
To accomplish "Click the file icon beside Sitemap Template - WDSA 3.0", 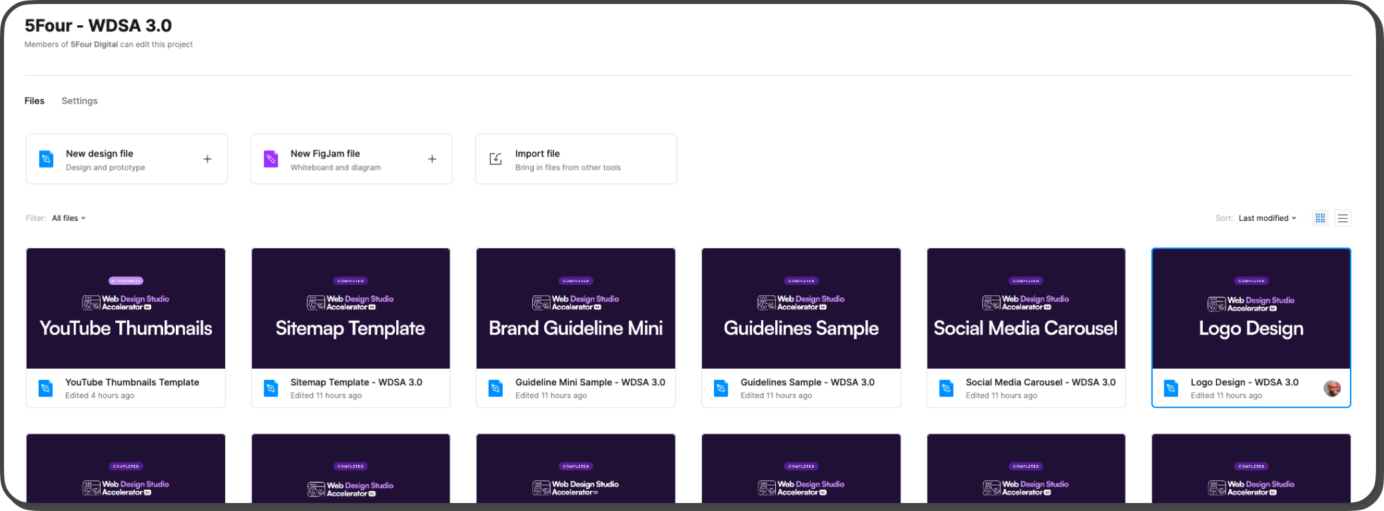I will pos(270,388).
